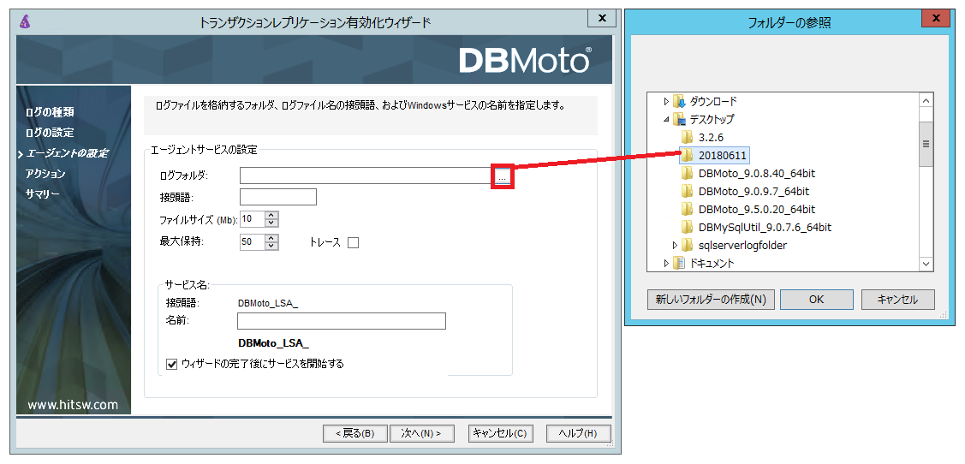Click the ログフォルダ path input field
Screen dimensions: 965x464
tap(366, 175)
